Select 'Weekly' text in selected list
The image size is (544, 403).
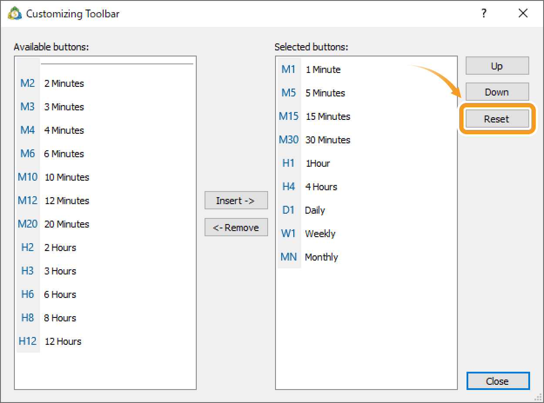[x=320, y=234]
